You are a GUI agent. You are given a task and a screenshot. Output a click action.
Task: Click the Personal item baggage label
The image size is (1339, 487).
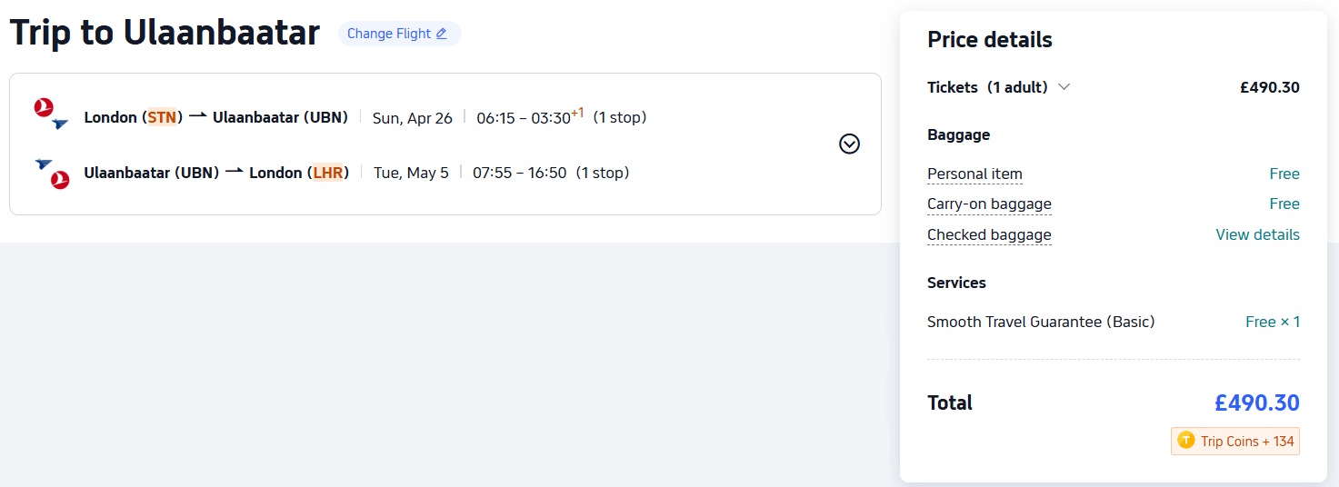pos(974,174)
